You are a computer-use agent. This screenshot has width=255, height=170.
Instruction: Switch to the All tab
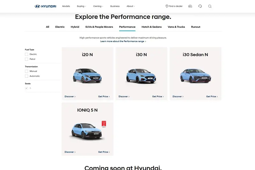click(47, 27)
